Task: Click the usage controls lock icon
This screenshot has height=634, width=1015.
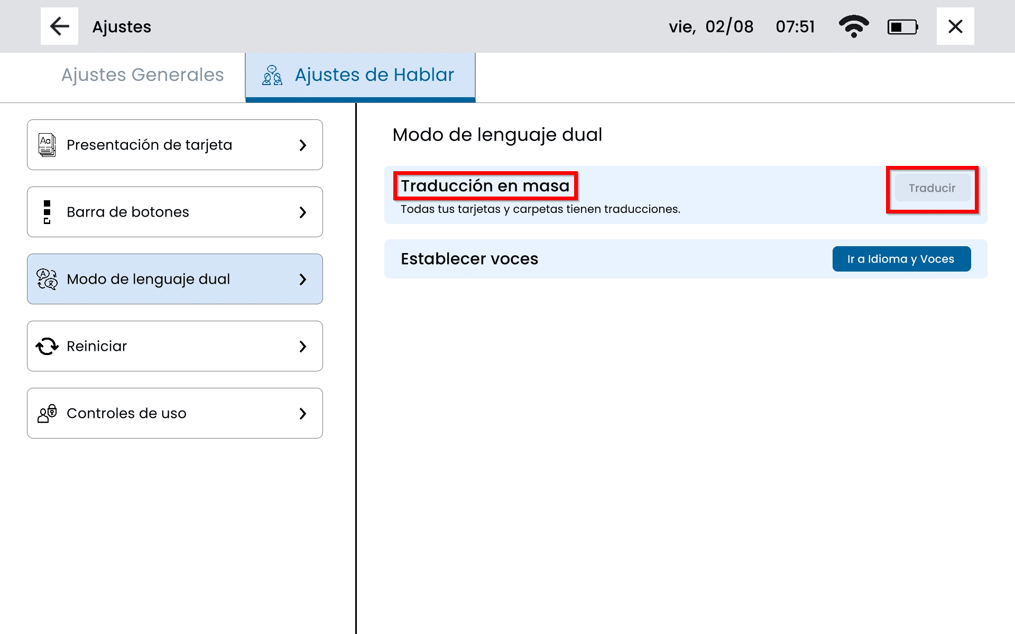Action: click(47, 413)
